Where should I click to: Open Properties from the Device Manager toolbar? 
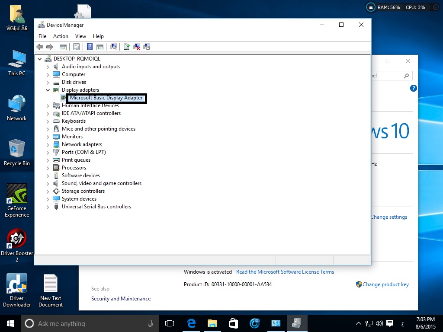pos(76,47)
